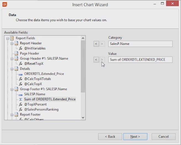
Task: Collapse the Group Footer #1 node
Action: pos(12,89)
